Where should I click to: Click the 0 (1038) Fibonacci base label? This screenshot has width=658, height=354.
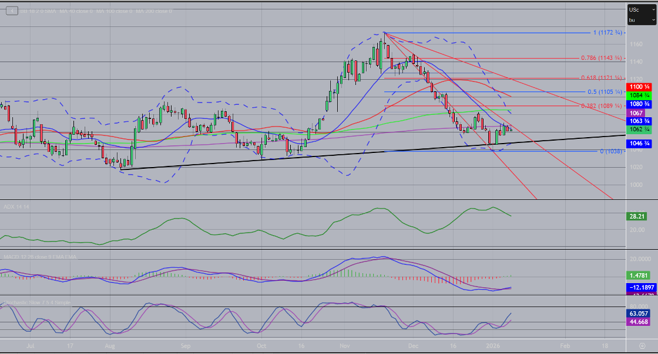pos(610,151)
